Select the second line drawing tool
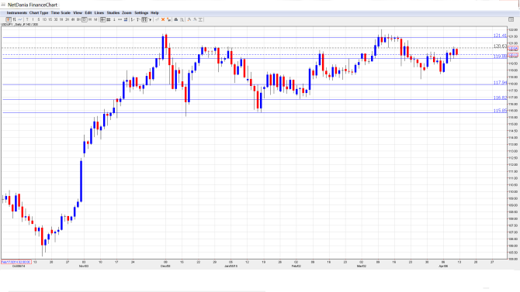The image size is (520, 292). pyautogui.click(x=138, y=19)
